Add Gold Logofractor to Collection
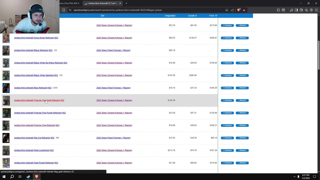Screen dimensions: 320x180 [227, 150]
